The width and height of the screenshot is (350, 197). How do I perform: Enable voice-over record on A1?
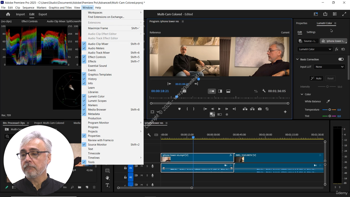pyautogui.click(x=153, y=166)
